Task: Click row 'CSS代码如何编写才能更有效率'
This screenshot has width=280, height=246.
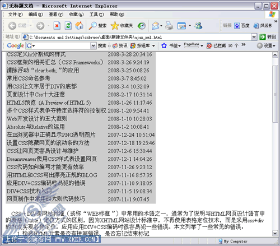Action: pos(81,167)
